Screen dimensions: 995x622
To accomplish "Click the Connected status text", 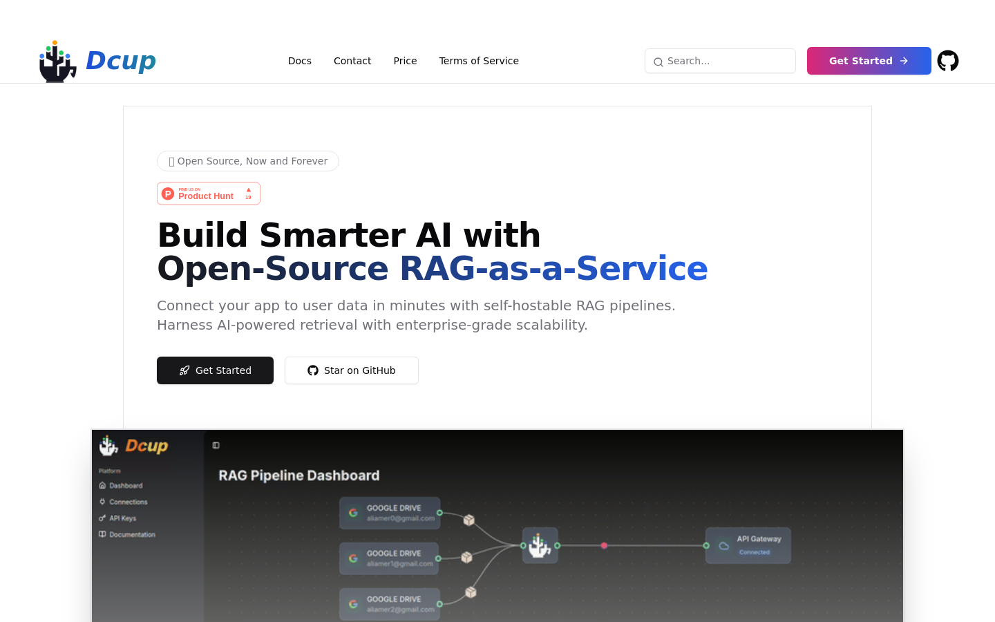I will point(755,552).
